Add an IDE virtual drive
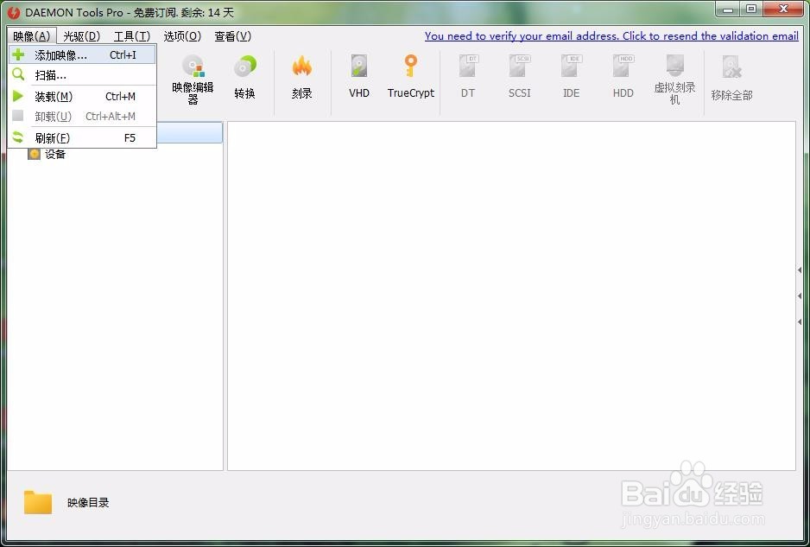 tap(572, 77)
